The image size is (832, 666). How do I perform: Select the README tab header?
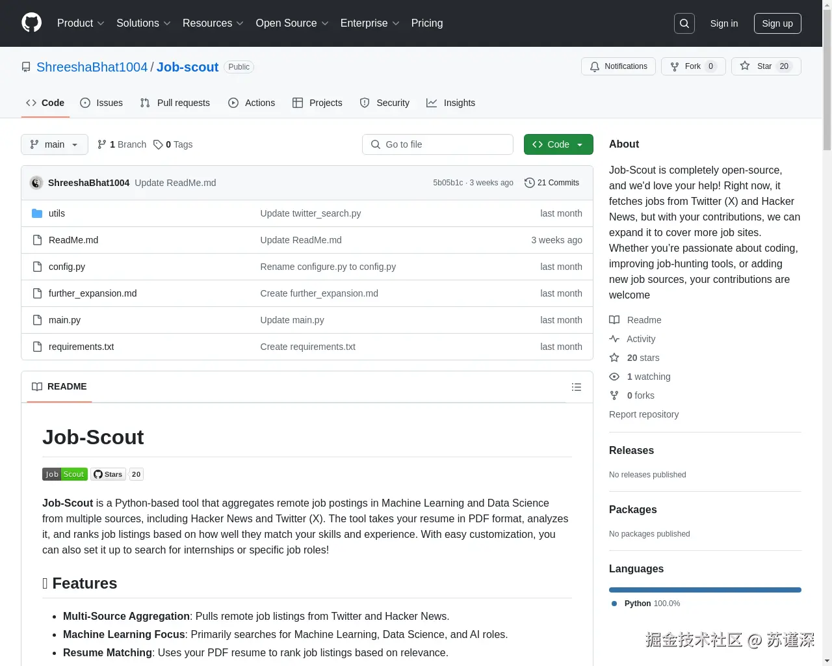[x=59, y=386]
